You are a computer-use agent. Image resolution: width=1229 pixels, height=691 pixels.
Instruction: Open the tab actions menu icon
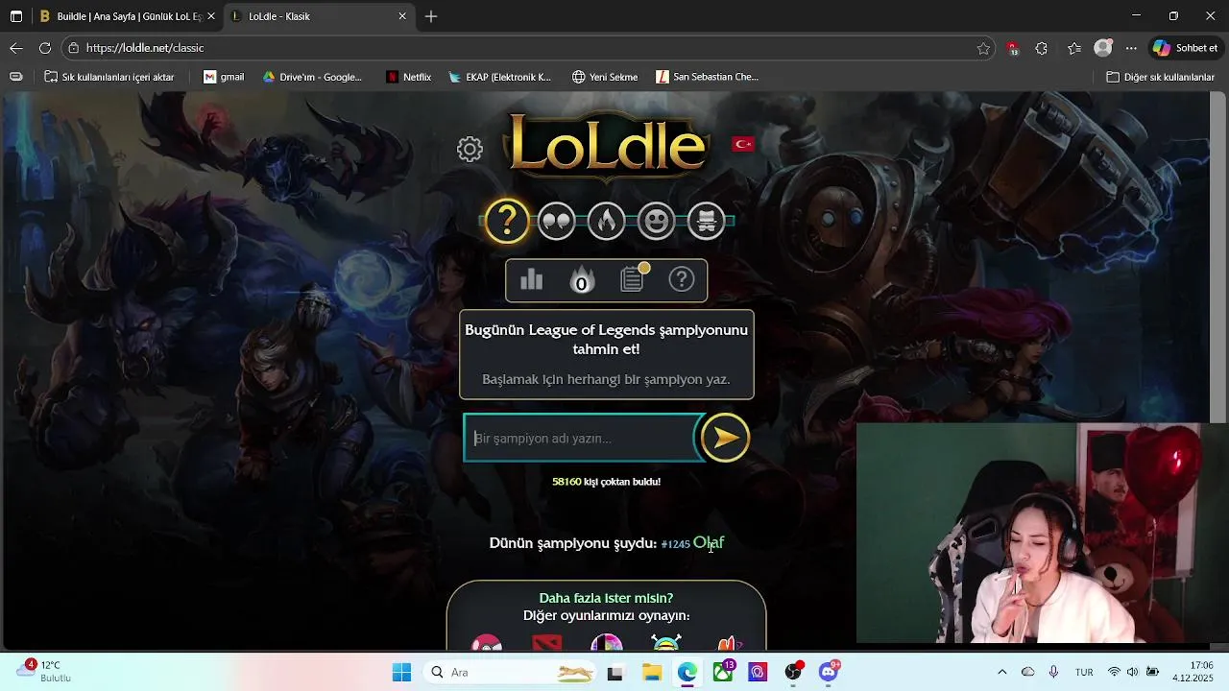click(16, 16)
